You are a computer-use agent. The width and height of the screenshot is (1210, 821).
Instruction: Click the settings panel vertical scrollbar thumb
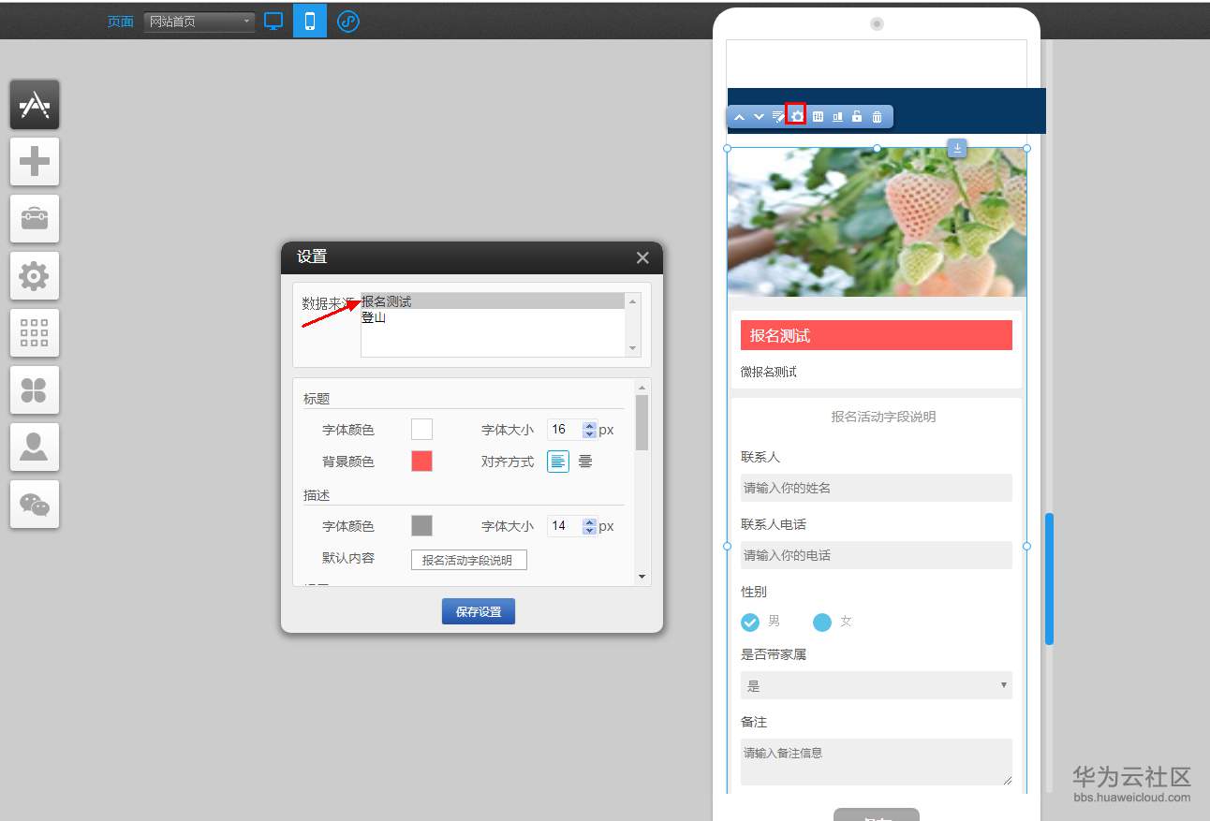point(642,423)
